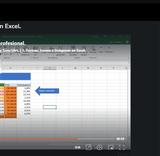Click the $4.200,00 cell
160x156 pixels.
click(x=10, y=88)
